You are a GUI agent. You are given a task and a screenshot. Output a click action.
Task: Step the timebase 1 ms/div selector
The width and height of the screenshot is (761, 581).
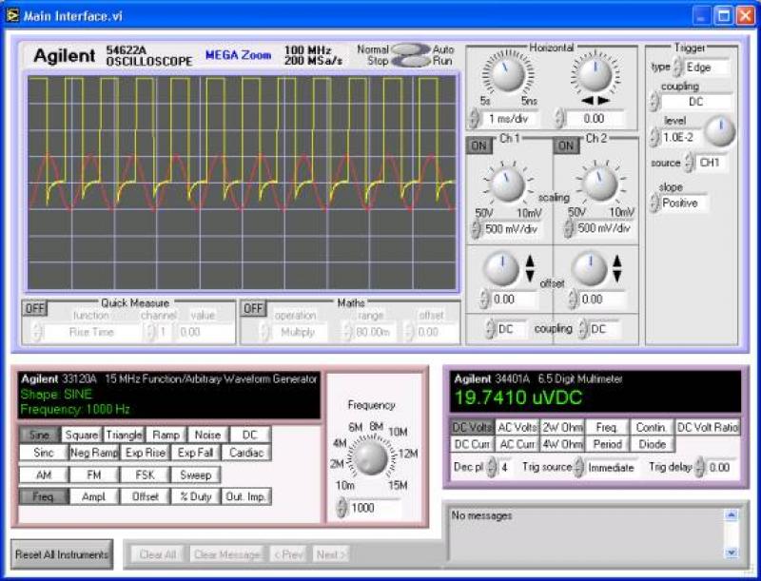[x=474, y=118]
